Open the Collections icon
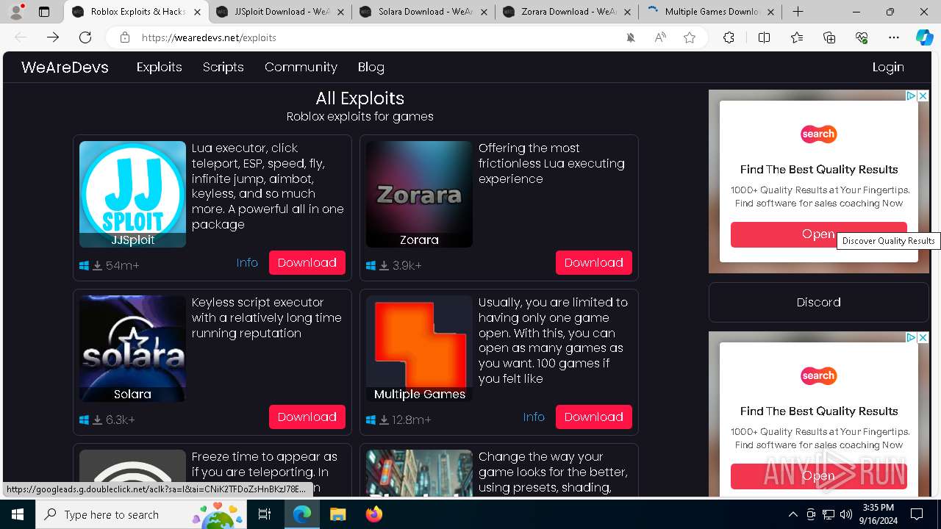The width and height of the screenshot is (941, 529). 829,37
